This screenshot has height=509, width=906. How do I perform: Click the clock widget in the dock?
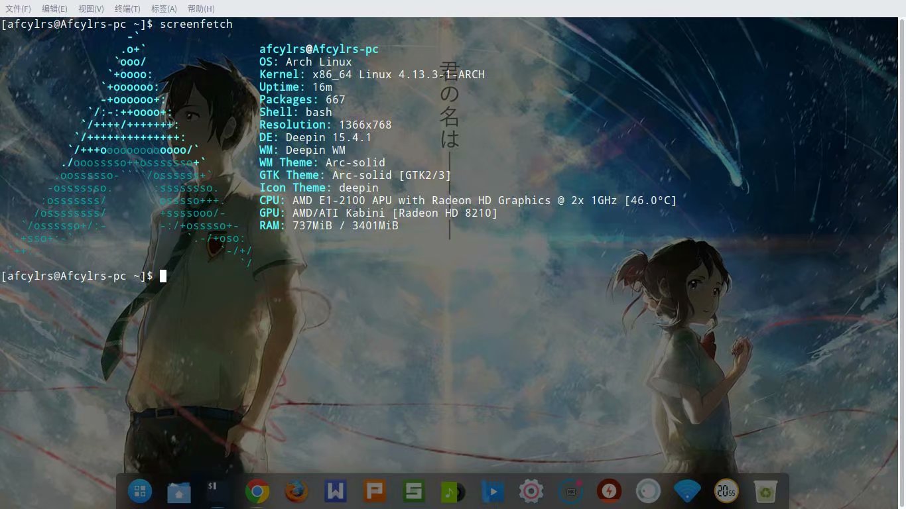pos(726,491)
